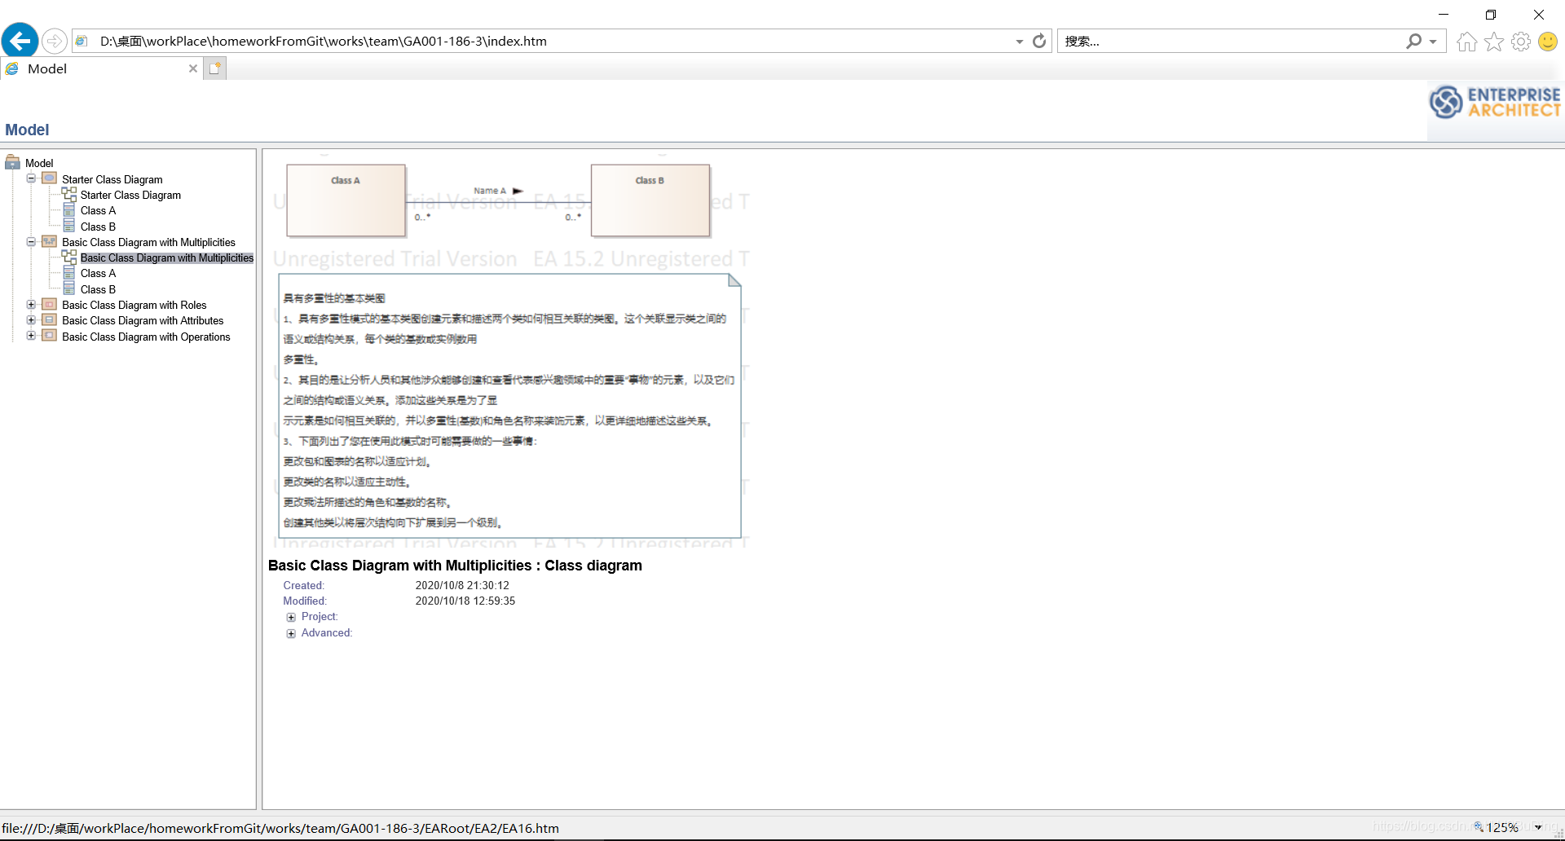Click Starter Class Diagram package folder icon
This screenshot has width=1565, height=841.
(50, 178)
